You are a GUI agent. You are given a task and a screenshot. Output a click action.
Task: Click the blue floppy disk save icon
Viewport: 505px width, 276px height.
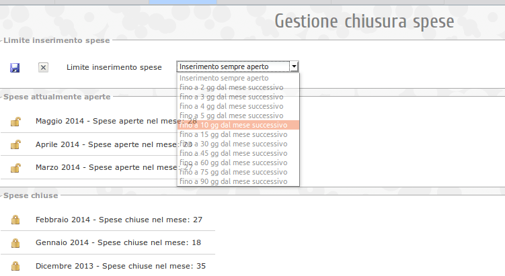(x=15, y=67)
